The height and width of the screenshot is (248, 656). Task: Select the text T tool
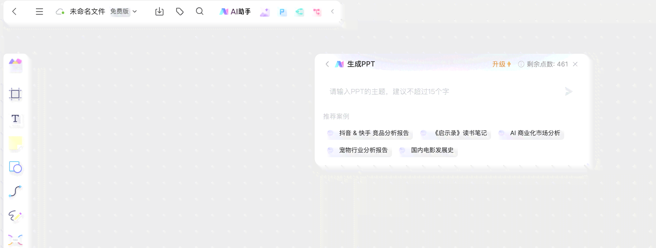pyautogui.click(x=15, y=119)
